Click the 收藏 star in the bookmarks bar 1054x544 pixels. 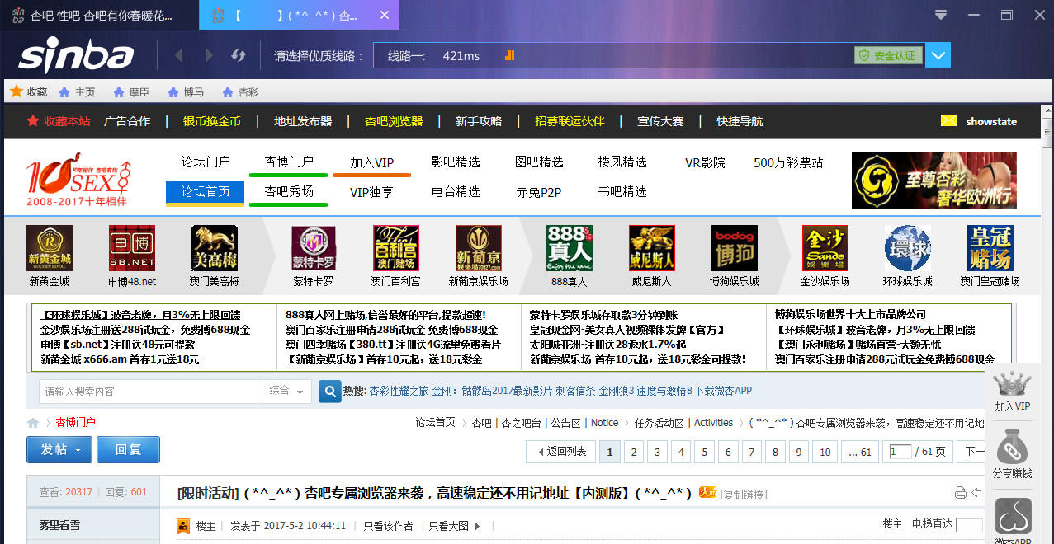(15, 92)
